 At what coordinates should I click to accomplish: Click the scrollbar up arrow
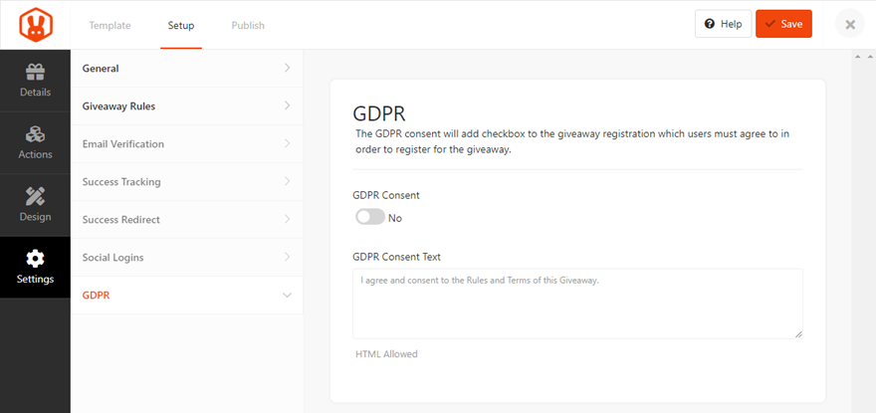(857, 57)
